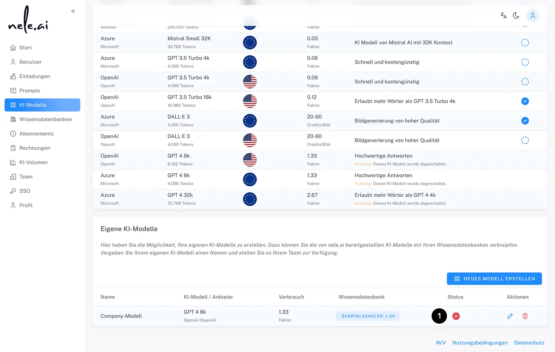The image size is (555, 352).
Task: Click 'KI Modell von Mistral AI mit 32K Kontext'
Action: coord(404,42)
